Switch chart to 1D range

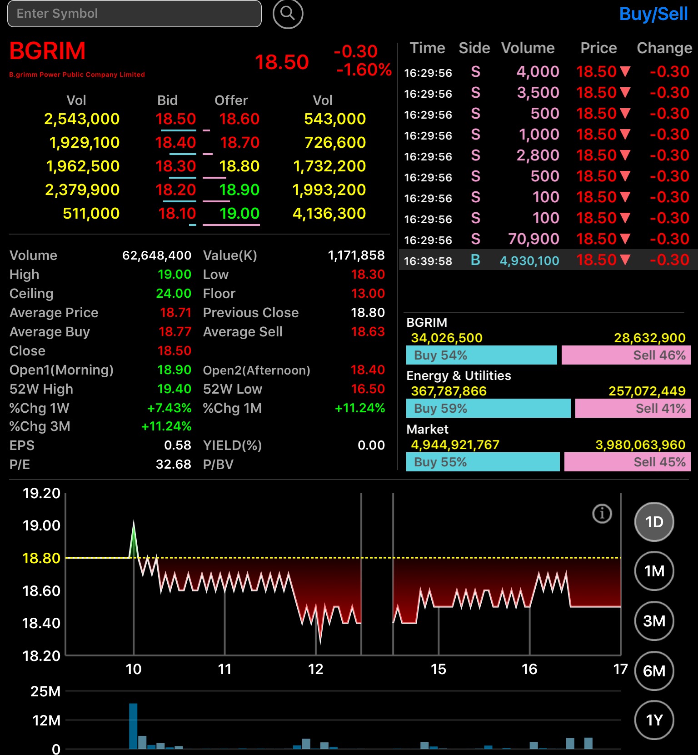[x=654, y=522]
